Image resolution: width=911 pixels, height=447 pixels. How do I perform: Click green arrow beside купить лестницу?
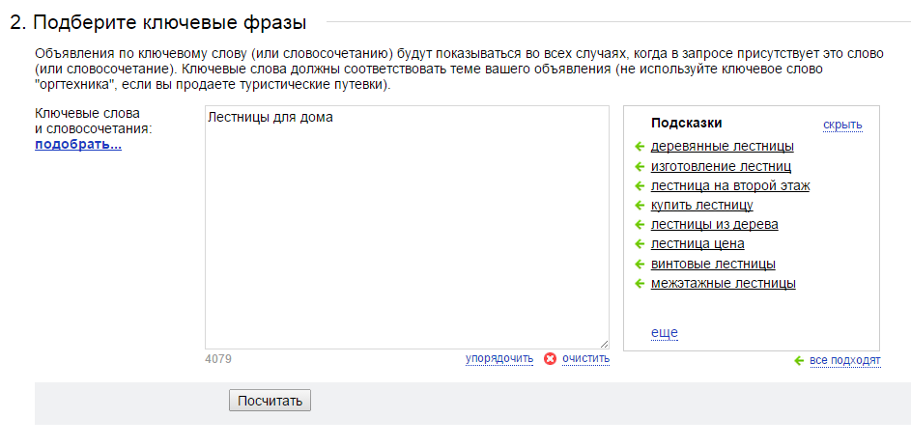(x=640, y=205)
